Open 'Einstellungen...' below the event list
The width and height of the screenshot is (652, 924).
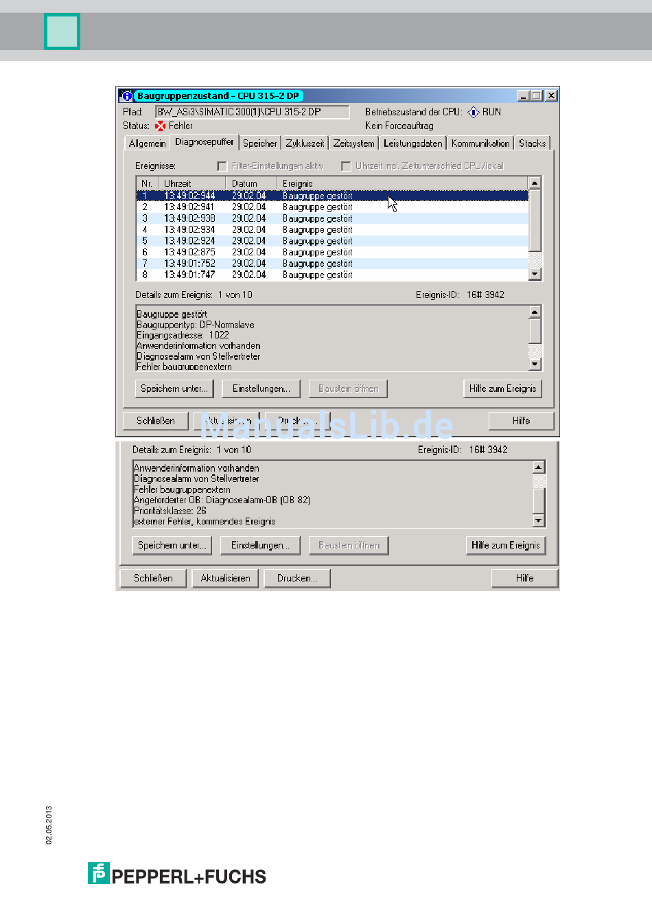[x=261, y=389]
